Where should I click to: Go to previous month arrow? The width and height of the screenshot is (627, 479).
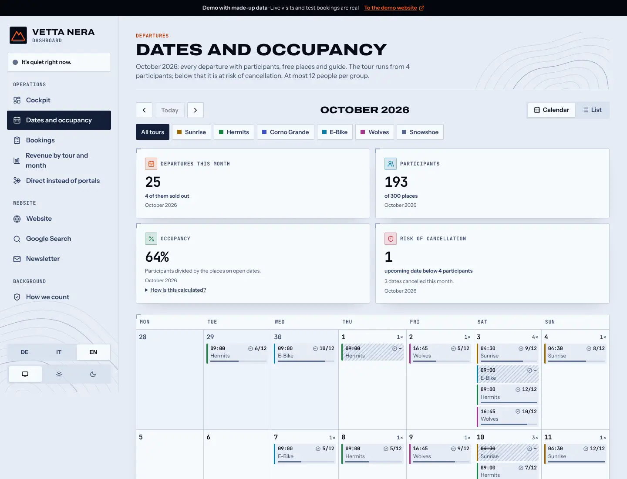144,110
